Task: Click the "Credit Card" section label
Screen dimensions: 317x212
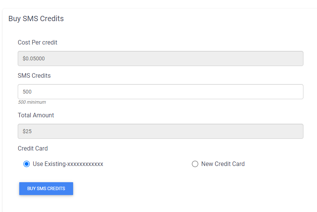Action: pos(33,149)
